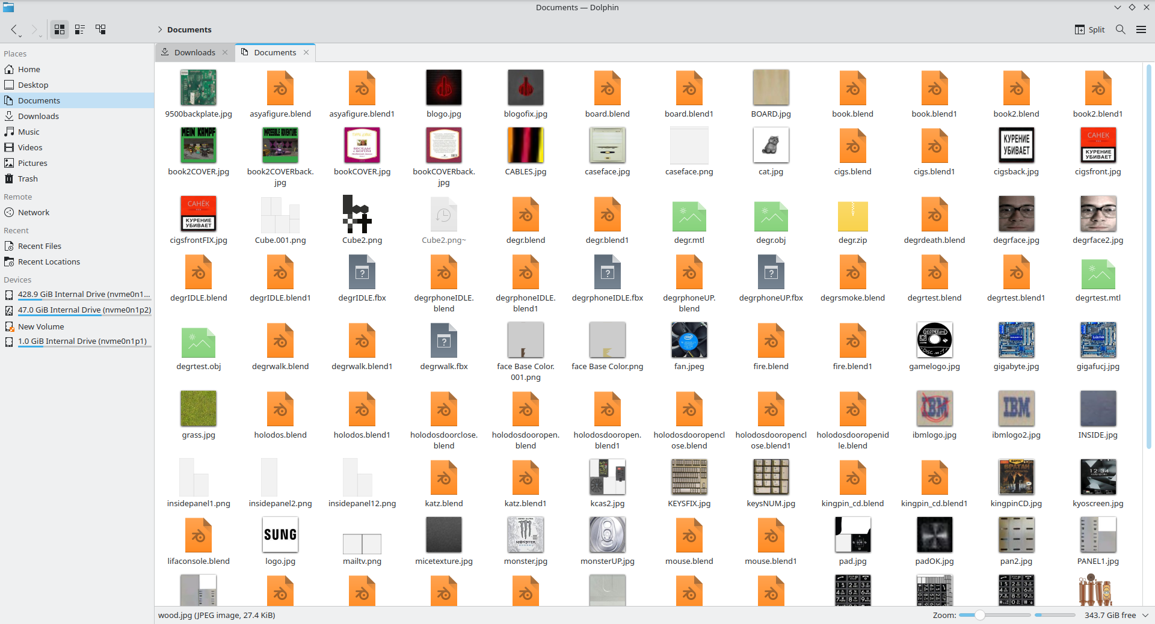
Task: Switch to Icons view mode
Action: pyautogui.click(x=60, y=29)
